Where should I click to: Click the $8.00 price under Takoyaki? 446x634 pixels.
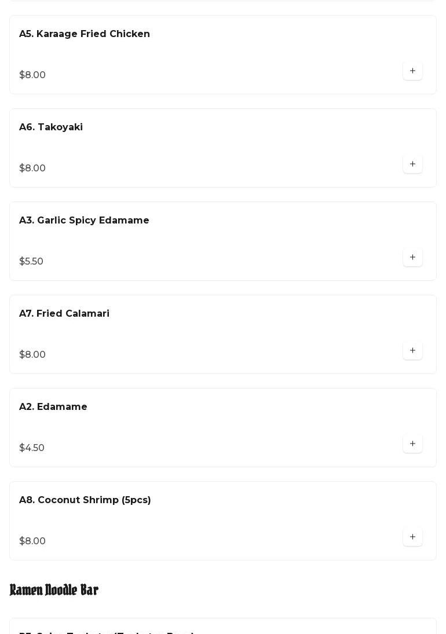point(32,168)
